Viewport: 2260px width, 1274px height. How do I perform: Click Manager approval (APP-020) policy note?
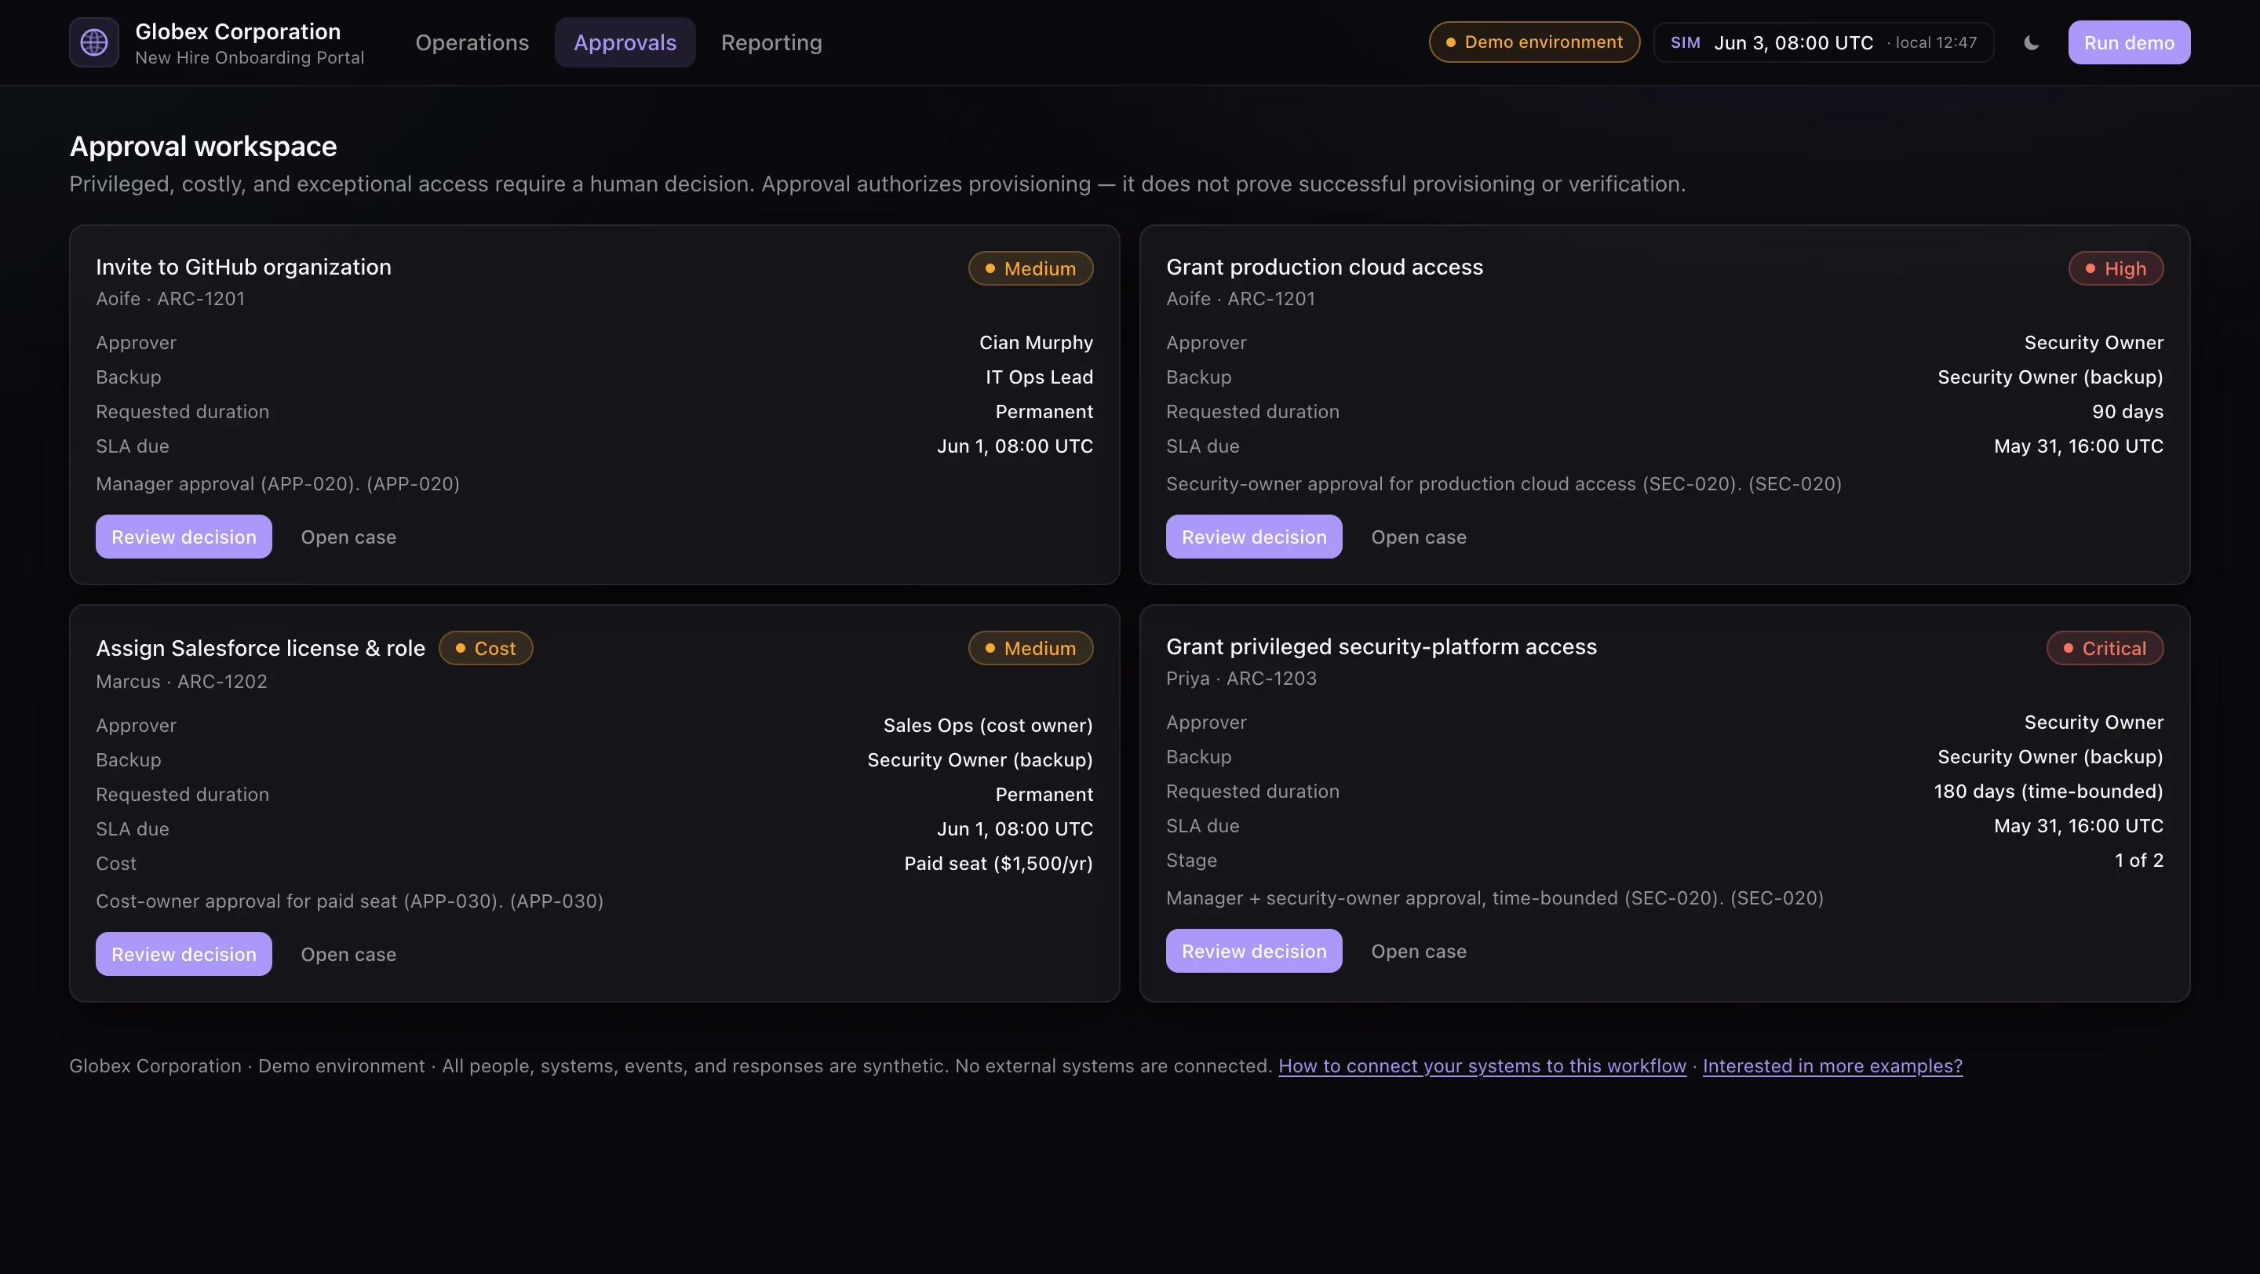(x=277, y=484)
